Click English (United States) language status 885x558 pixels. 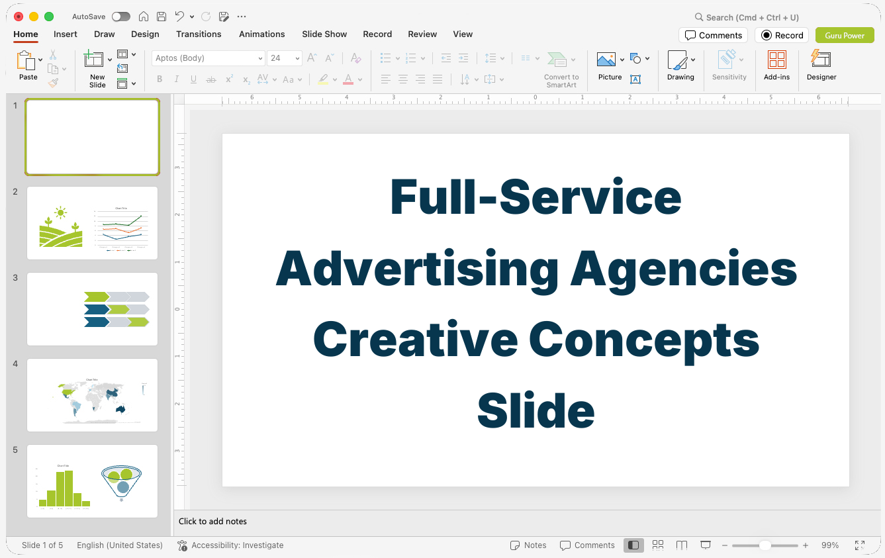120,545
